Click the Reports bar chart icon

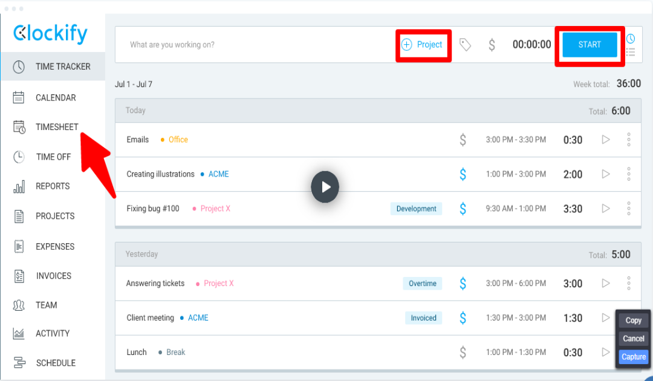(x=19, y=186)
